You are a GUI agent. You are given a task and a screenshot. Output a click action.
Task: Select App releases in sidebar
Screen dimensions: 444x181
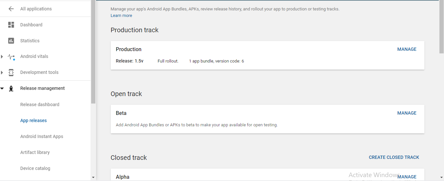(33, 120)
